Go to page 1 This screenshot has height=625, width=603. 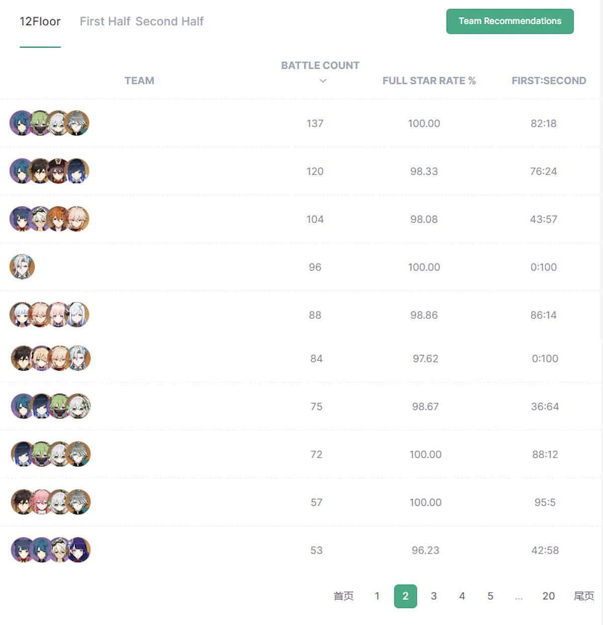tap(377, 596)
